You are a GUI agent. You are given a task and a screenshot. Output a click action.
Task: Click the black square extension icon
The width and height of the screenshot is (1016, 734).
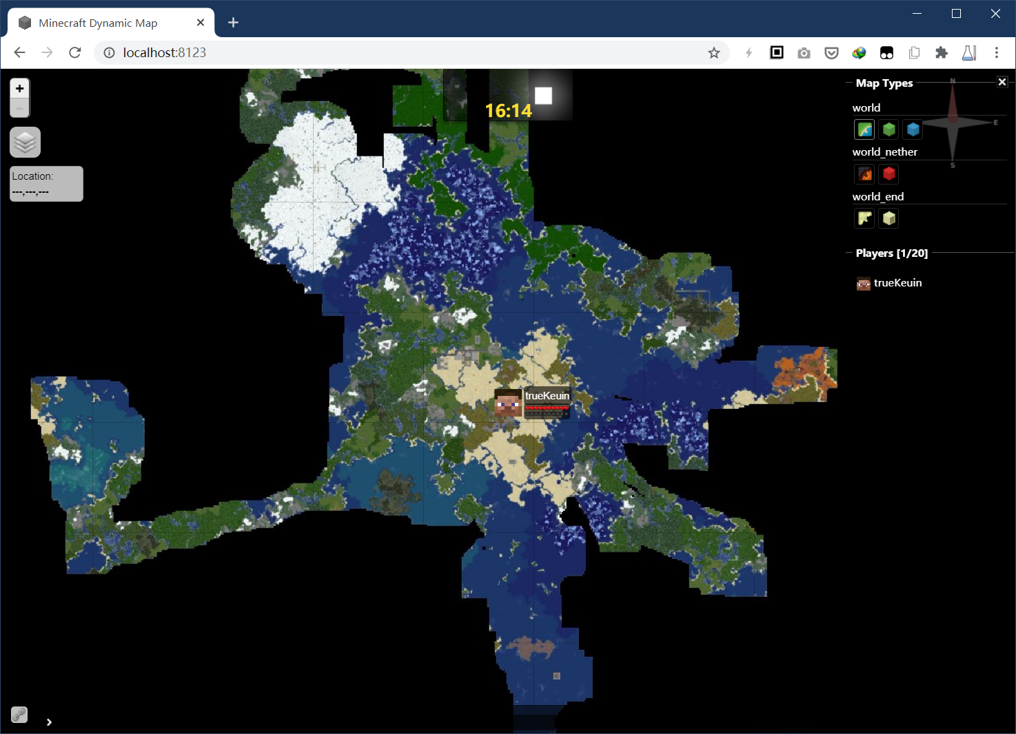pos(777,52)
